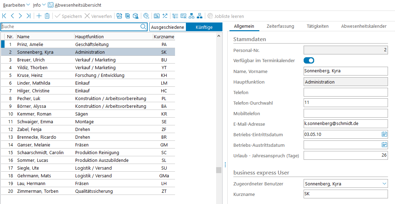395x204 pixels.
Task: Jump to the first employee record
Action: [4, 16]
